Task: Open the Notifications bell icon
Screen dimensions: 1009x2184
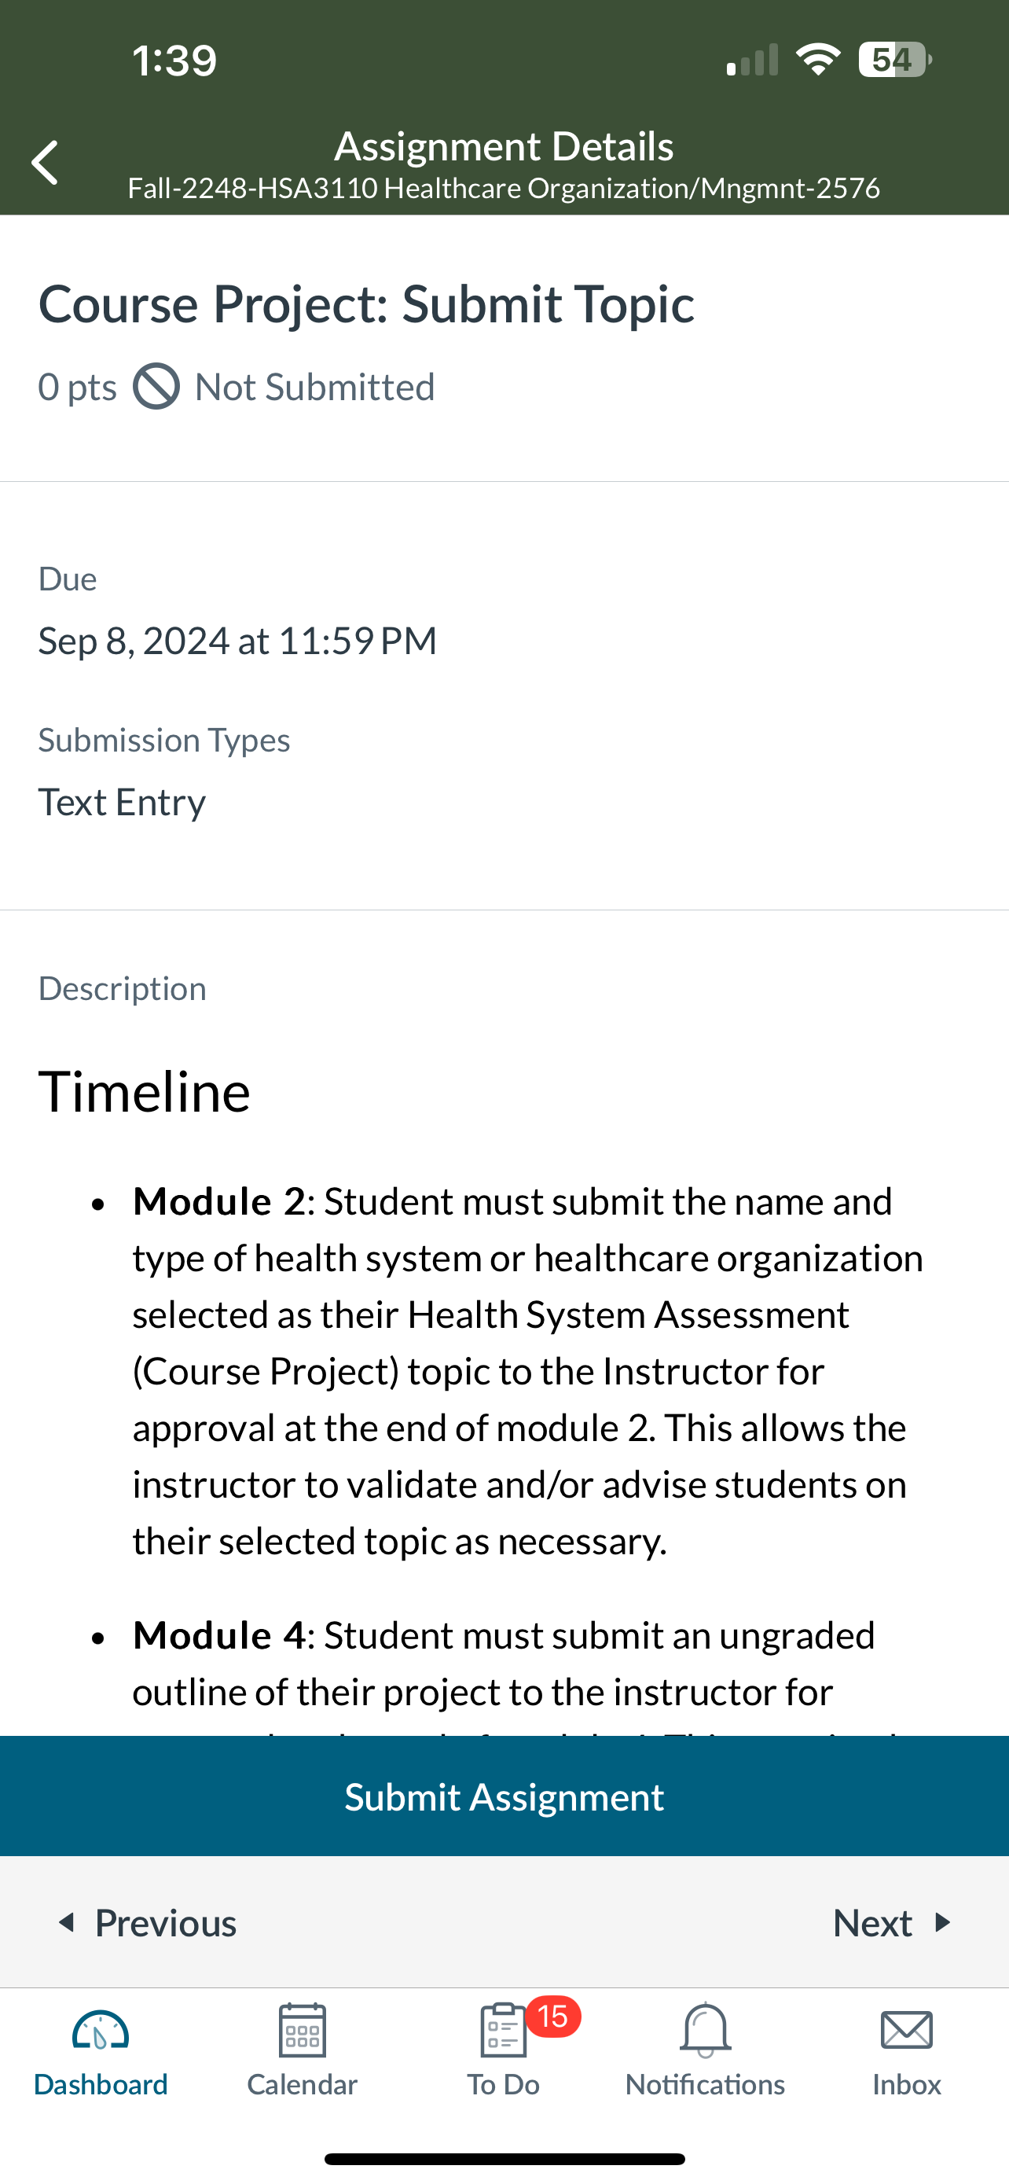Action: [x=705, y=2031]
